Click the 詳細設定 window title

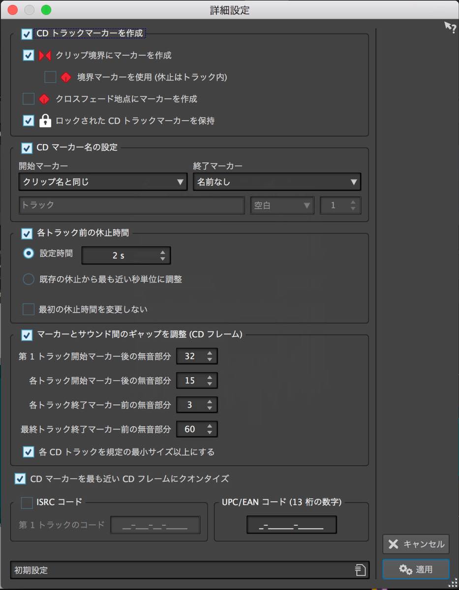pyautogui.click(x=230, y=10)
